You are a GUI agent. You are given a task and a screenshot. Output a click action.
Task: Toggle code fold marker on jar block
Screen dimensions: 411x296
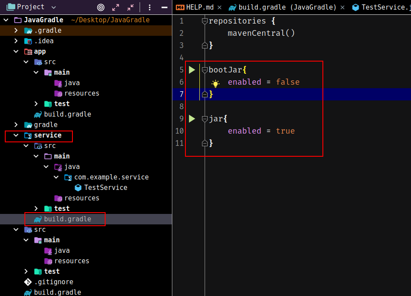click(x=205, y=119)
